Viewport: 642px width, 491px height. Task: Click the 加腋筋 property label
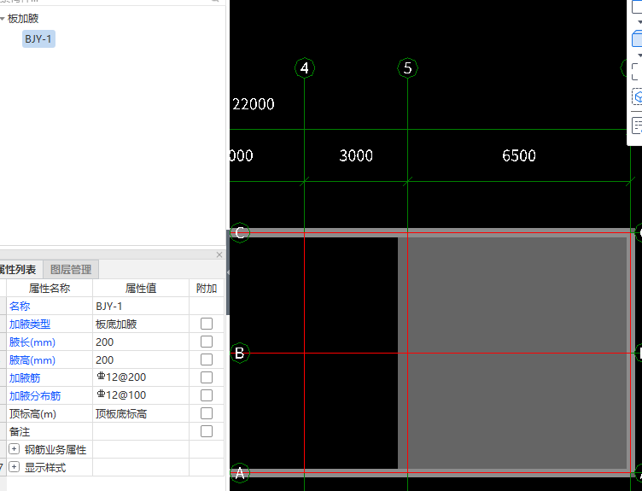25,377
